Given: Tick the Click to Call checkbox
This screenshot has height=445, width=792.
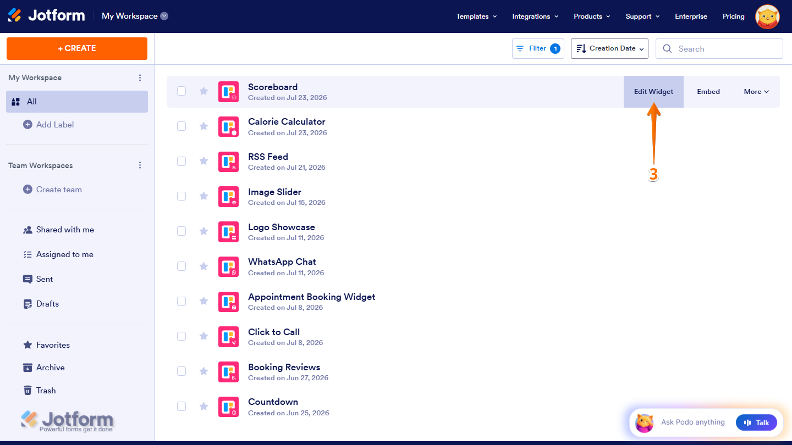Looking at the screenshot, I should [x=182, y=336].
